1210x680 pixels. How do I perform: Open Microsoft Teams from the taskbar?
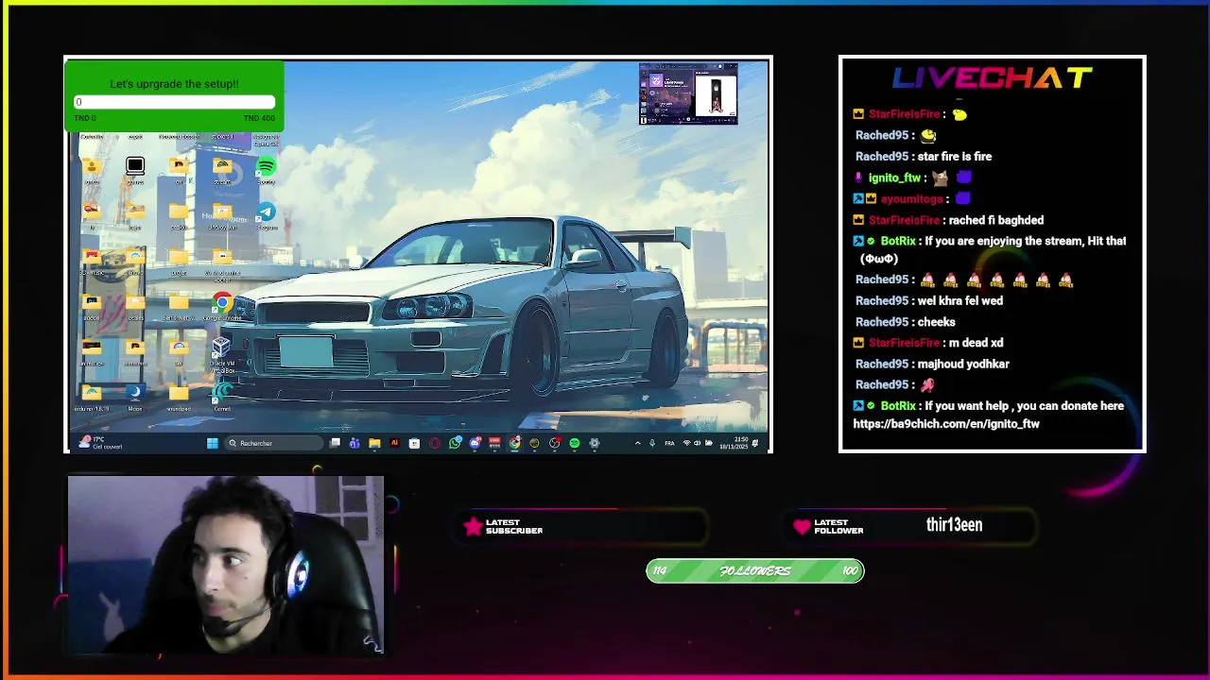pos(354,443)
